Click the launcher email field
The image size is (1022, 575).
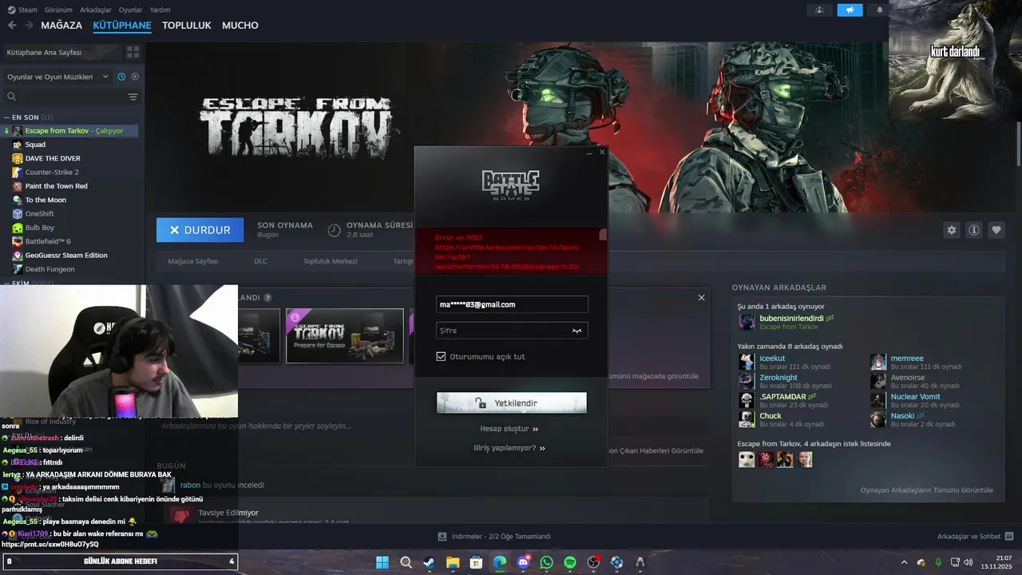[x=513, y=304]
